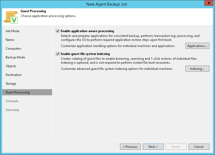Proceed with the Next button
The height and width of the screenshot is (155, 215).
153,147
